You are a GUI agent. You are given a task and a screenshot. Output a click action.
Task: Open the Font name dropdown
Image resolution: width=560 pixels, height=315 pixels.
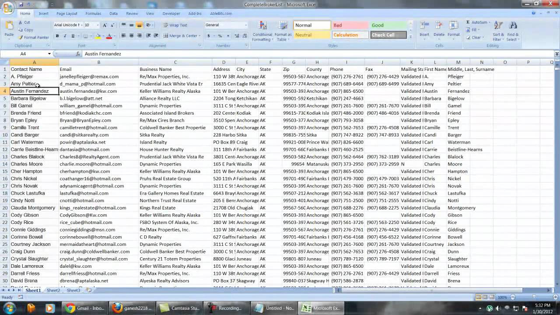click(81, 25)
